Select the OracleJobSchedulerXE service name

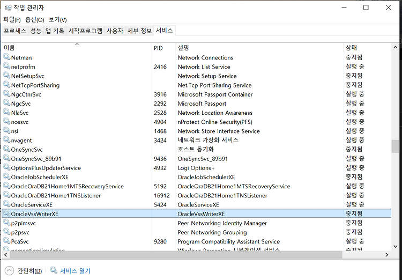(x=40, y=177)
